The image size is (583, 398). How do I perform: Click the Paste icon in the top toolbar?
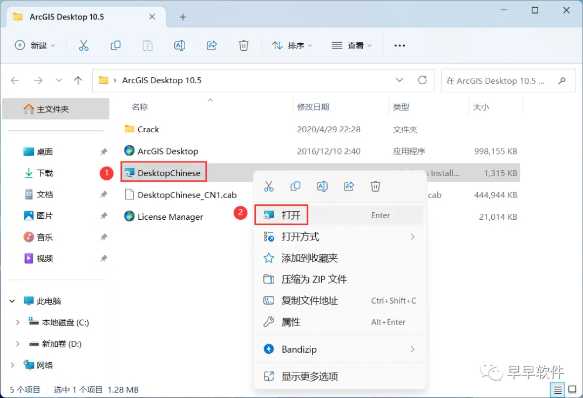click(x=147, y=45)
